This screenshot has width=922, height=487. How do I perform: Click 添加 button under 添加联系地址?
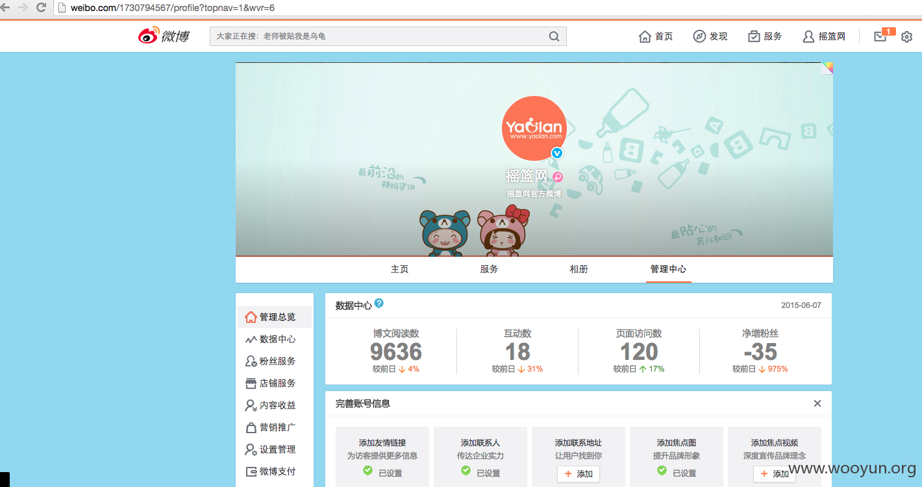click(x=579, y=474)
